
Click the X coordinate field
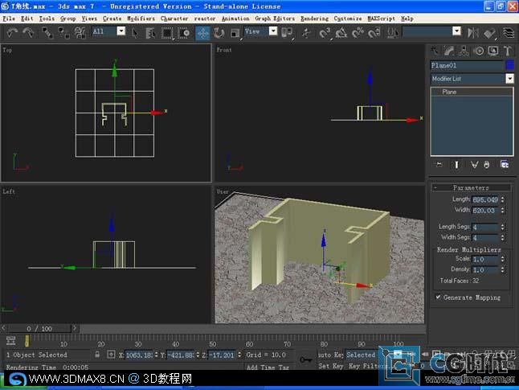coord(139,355)
